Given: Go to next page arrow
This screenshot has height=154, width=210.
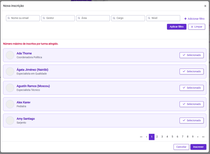Looking at the screenshot, I should pyautogui.click(x=198, y=137).
